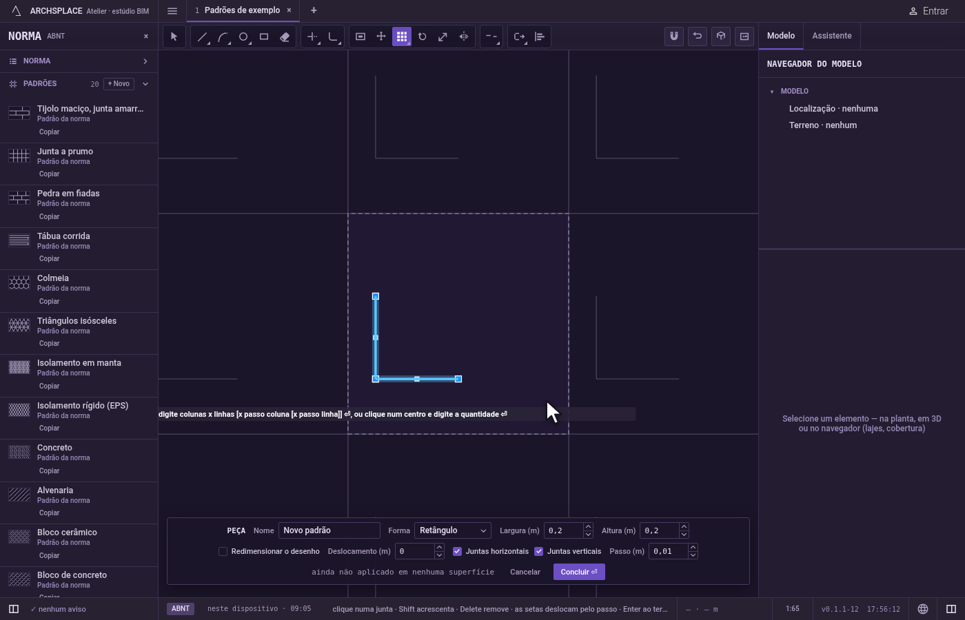
Task: Check Redimensionar o desenho checkbox
Action: click(223, 551)
